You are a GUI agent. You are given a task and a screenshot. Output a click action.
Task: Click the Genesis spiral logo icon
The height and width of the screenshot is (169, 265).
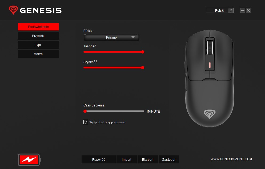pos(13,10)
